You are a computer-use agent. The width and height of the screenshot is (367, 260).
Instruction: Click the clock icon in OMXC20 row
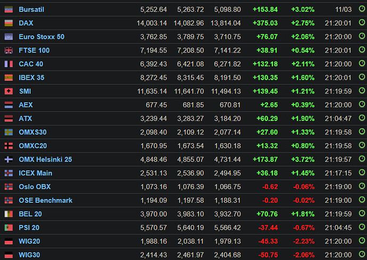tap(362, 145)
